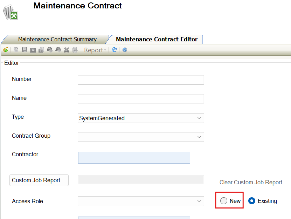Click the refresh arrows toolbar icon
Image resolution: width=291 pixels, height=219 pixels.
tap(114, 50)
